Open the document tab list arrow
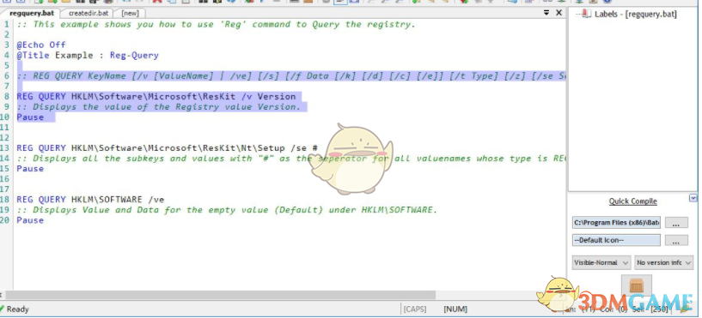This screenshot has width=702, height=318. (546, 13)
